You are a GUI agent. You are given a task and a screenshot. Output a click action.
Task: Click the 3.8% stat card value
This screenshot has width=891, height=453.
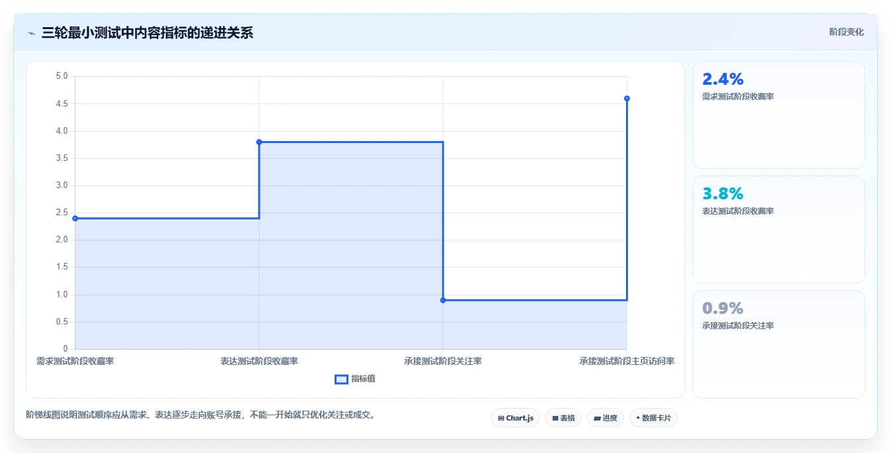(723, 194)
